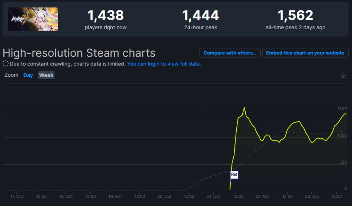Image resolution: width=352 pixels, height=206 pixels.
Task: Switch chart zoom to Day
Action: tap(28, 75)
